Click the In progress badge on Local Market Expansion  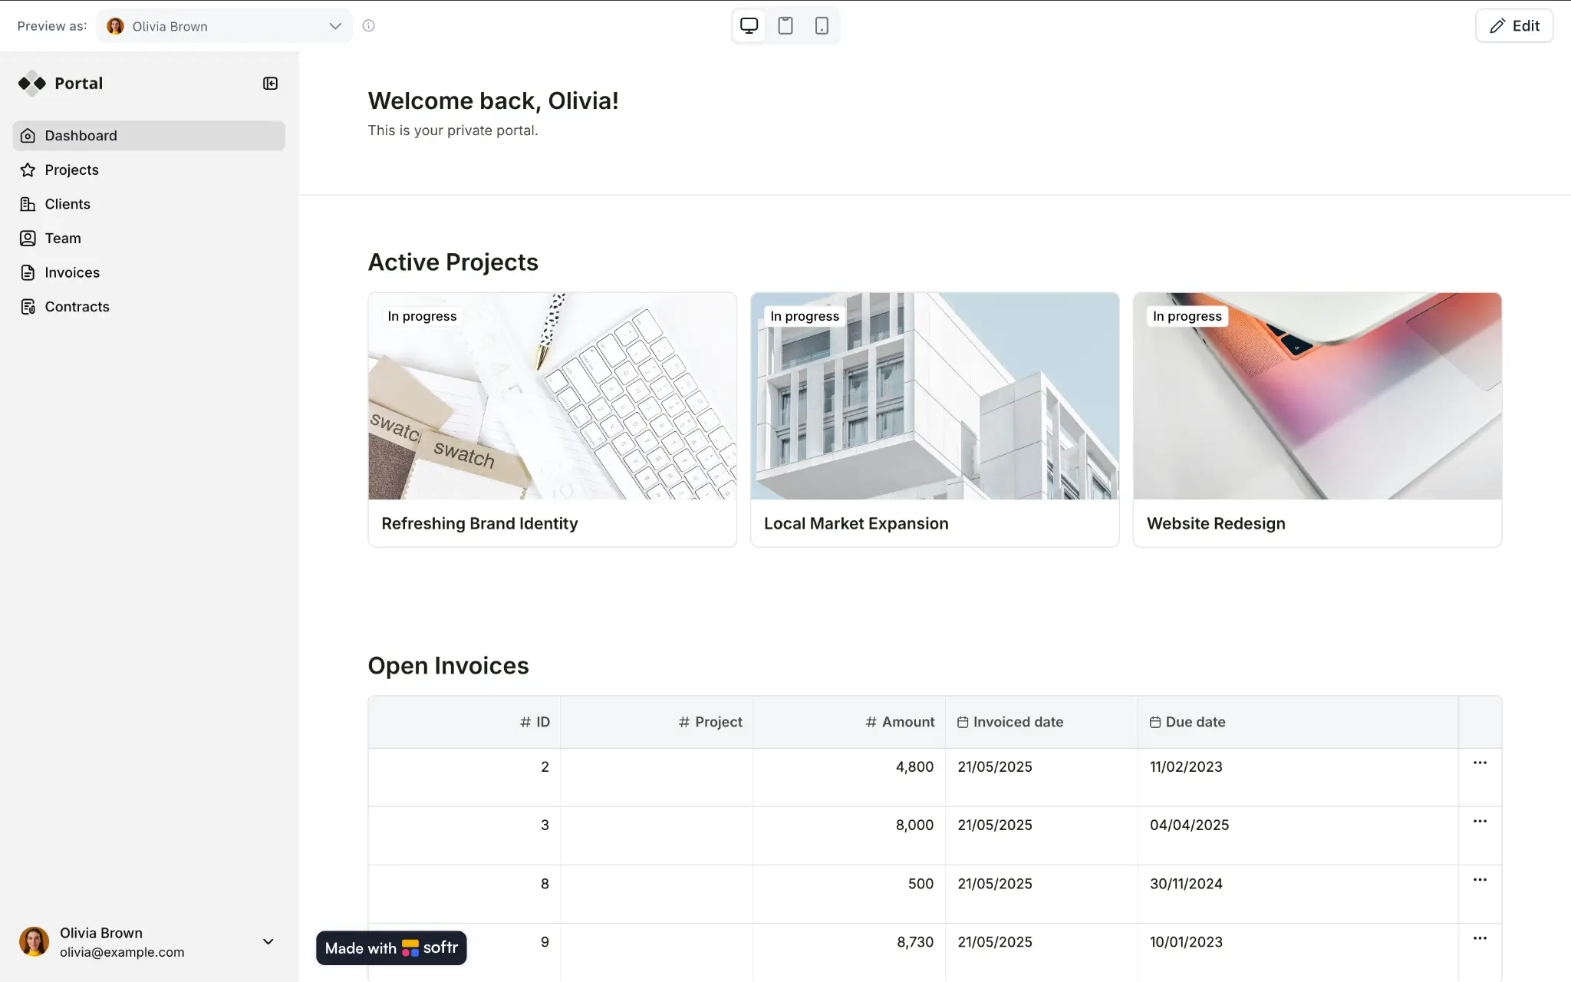(x=805, y=316)
